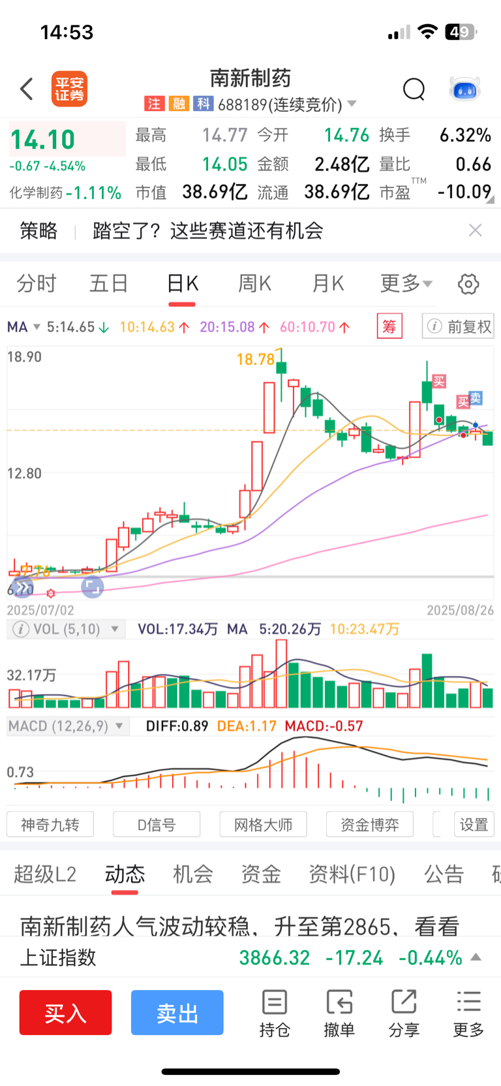Tap the blue 卖出 button
The image size is (501, 1086).
pyautogui.click(x=177, y=1012)
